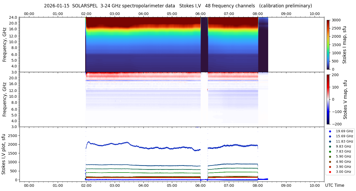Click the 10:00 tick label on top axis
Viewport: 356px width, 191px height.
315,14
